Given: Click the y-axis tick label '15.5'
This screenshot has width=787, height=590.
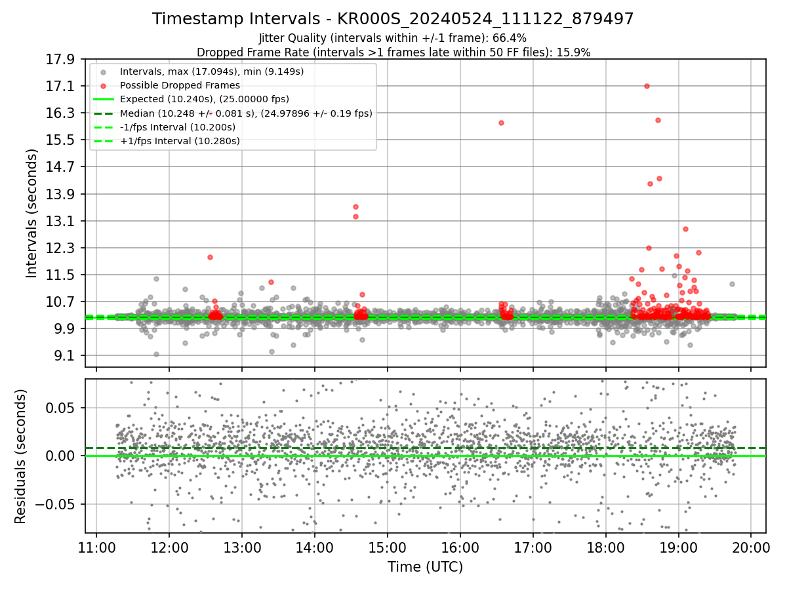Looking at the screenshot, I should pyautogui.click(x=62, y=140).
